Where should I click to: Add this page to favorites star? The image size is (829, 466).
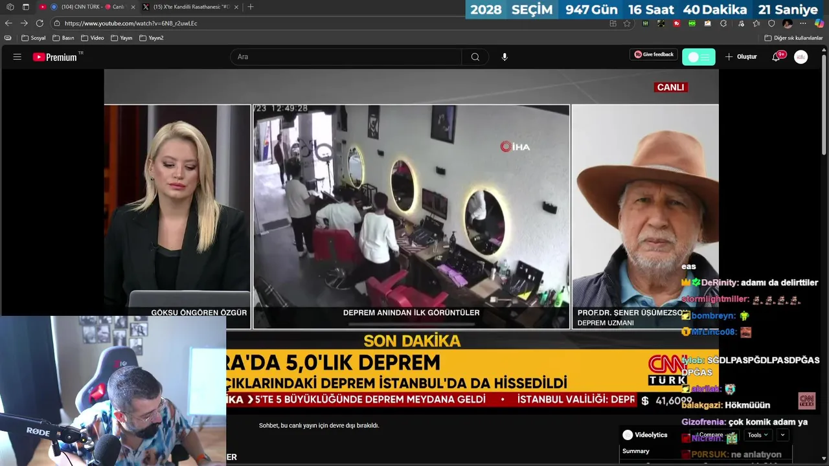click(627, 23)
